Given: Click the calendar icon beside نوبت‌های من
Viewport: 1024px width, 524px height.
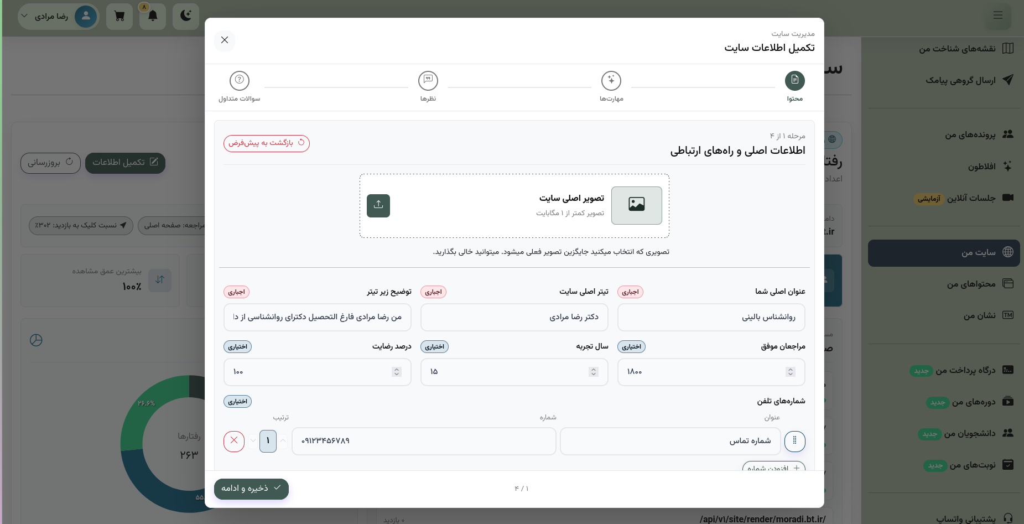Looking at the screenshot, I should coord(1008,464).
